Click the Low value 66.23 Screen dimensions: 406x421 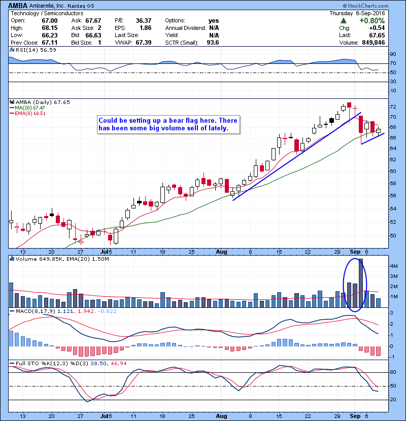tap(50, 35)
